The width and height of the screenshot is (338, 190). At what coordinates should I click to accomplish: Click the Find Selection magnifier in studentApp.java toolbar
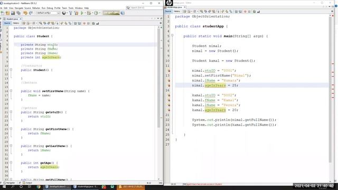[x=201, y=12]
